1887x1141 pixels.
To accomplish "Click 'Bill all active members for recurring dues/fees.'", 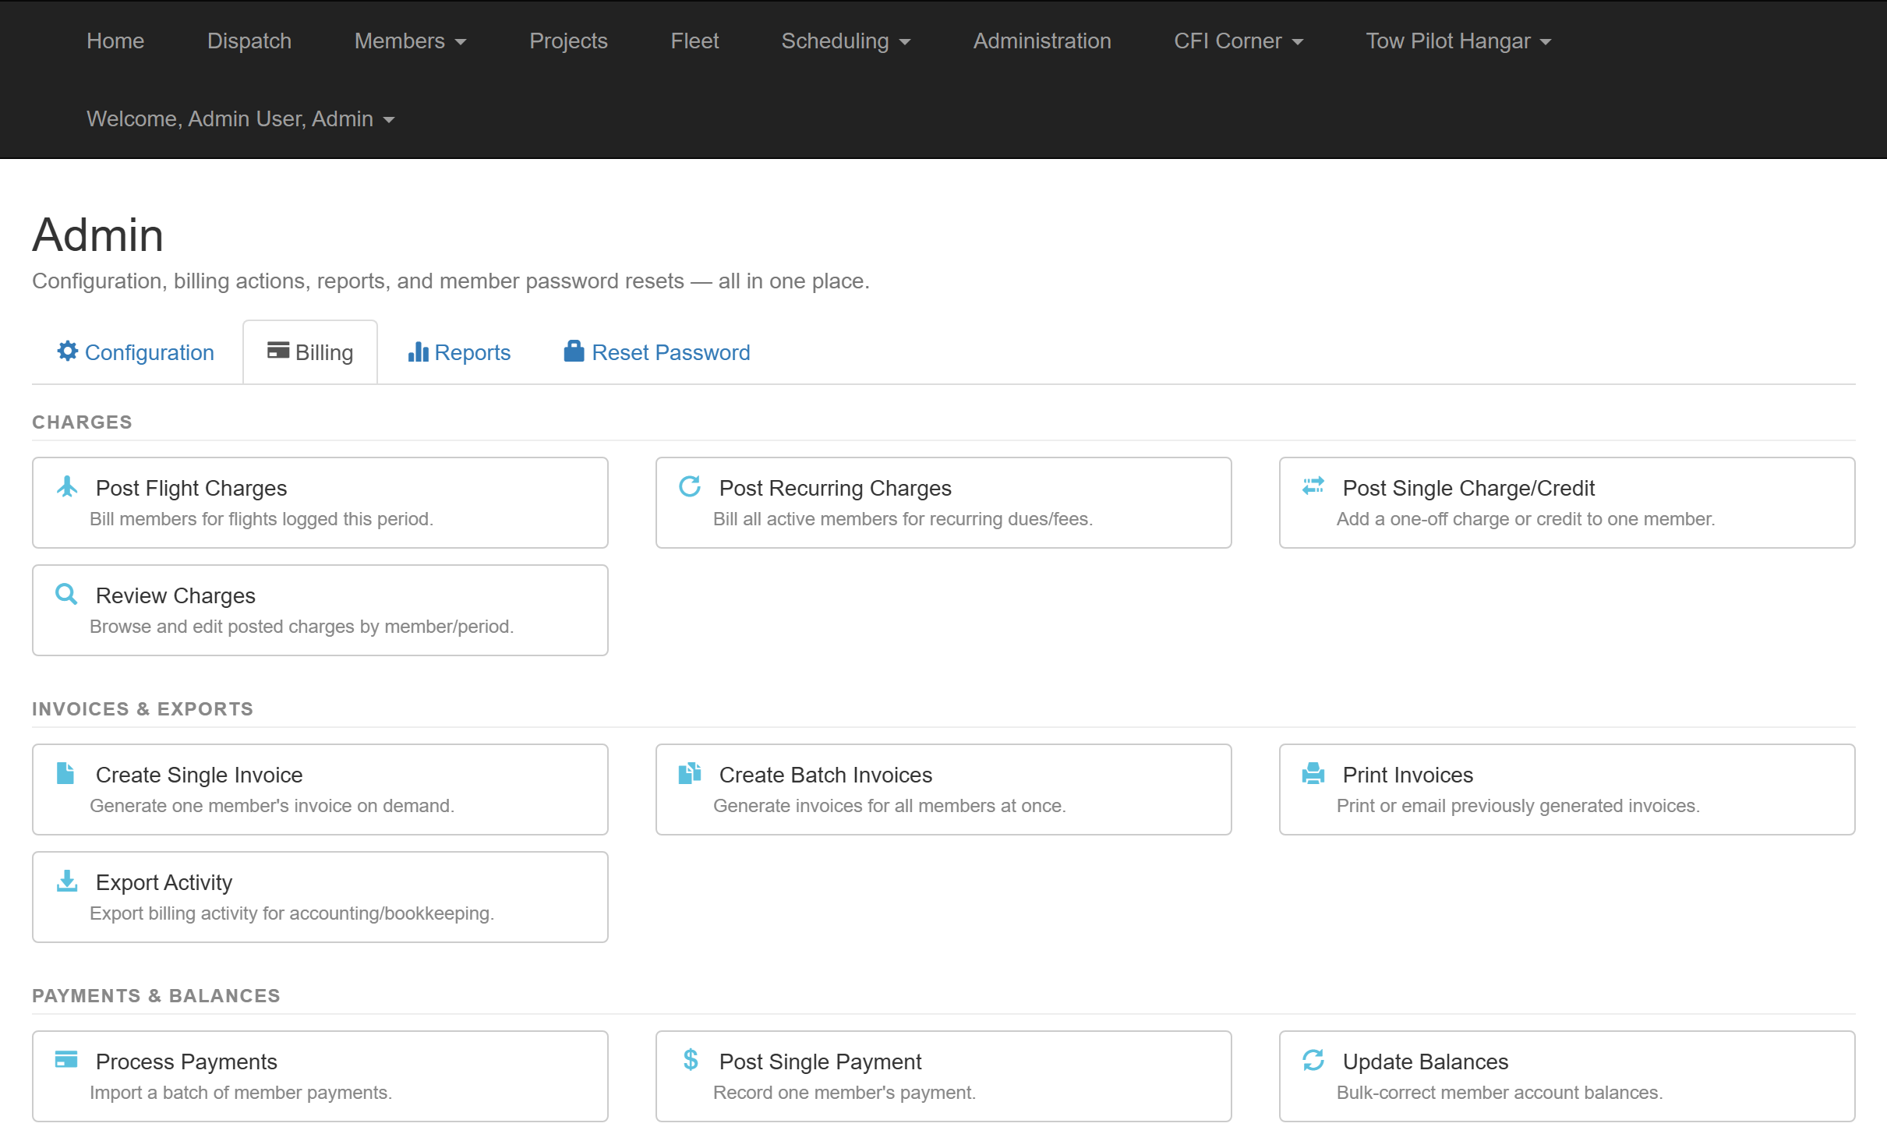I will (903, 519).
